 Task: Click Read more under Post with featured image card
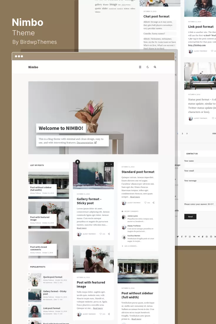[98, 308]
